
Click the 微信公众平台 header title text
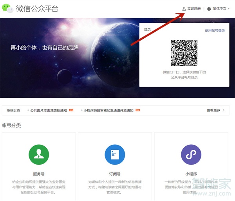click(x=37, y=9)
